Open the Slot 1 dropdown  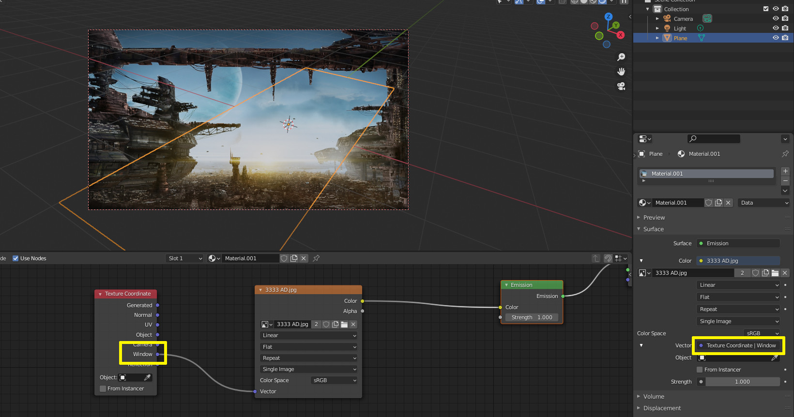(185, 258)
